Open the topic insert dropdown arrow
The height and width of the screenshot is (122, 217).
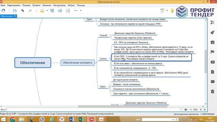tap(47, 11)
